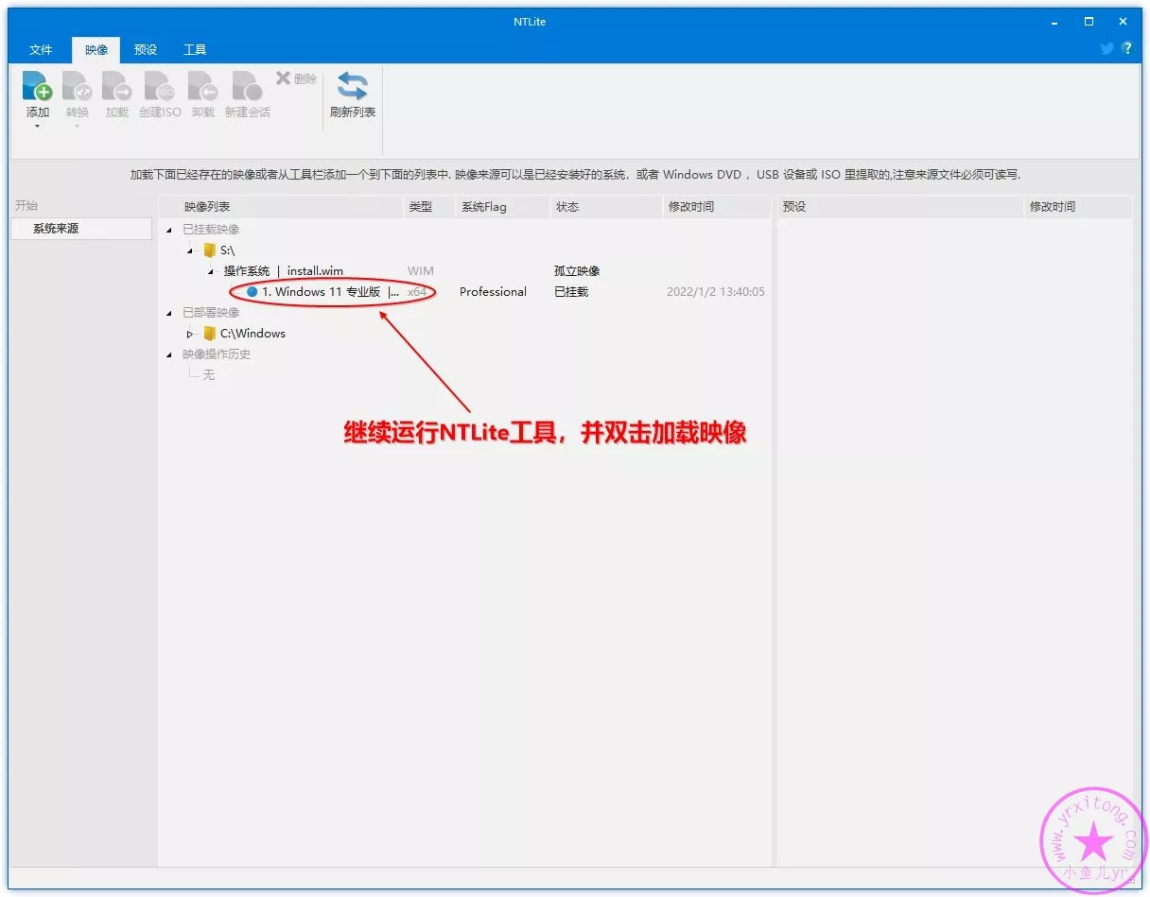Switch to the 工具 tab
This screenshot has height=897, width=1150.
coord(195,50)
